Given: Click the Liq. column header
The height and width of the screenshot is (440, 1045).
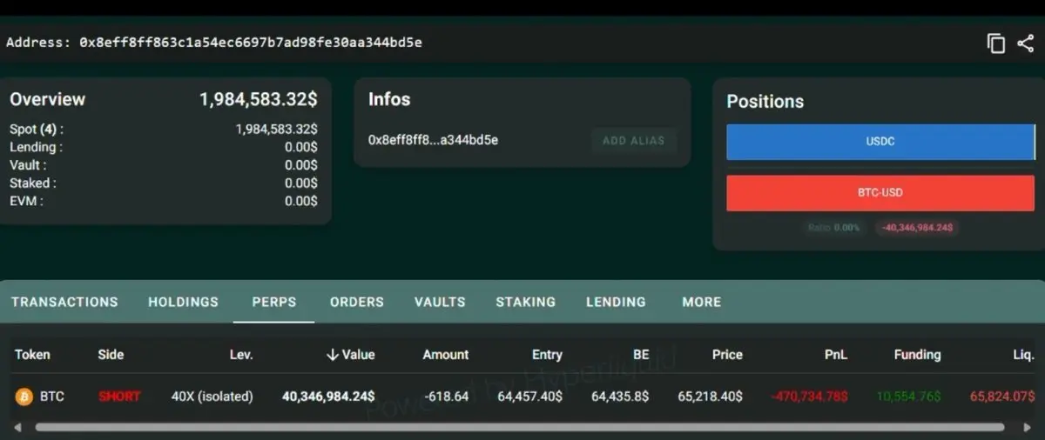Looking at the screenshot, I should click(x=1023, y=355).
